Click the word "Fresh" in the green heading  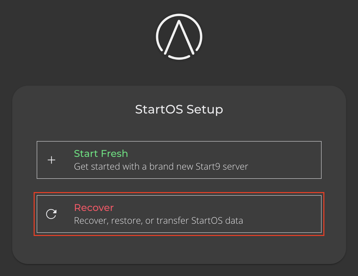tap(114, 154)
